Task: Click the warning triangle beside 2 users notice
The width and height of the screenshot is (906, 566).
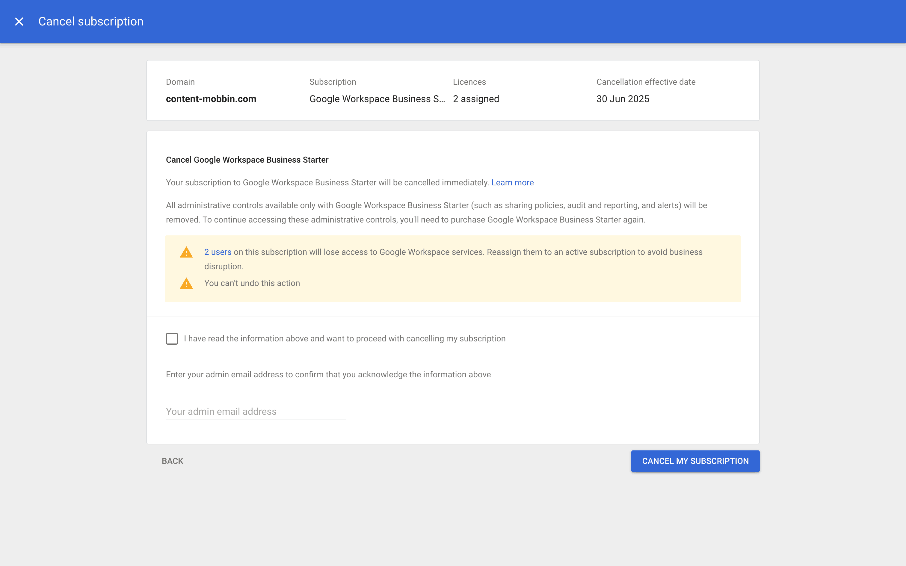Action: (x=186, y=252)
